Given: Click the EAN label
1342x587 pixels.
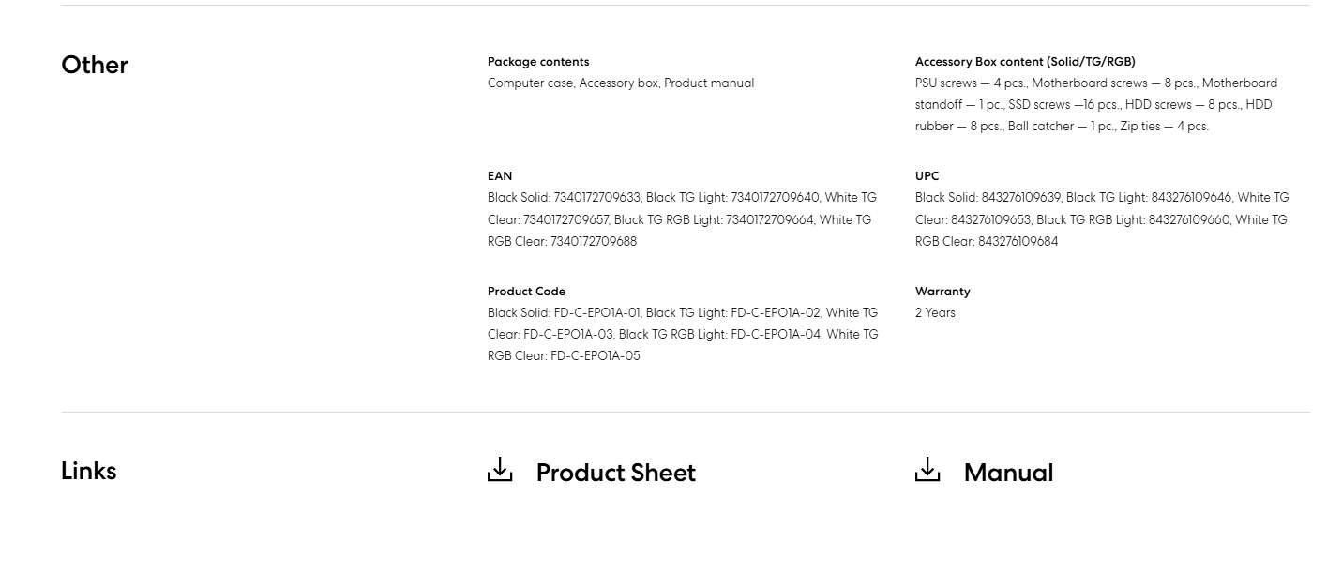Looking at the screenshot, I should 500,176.
